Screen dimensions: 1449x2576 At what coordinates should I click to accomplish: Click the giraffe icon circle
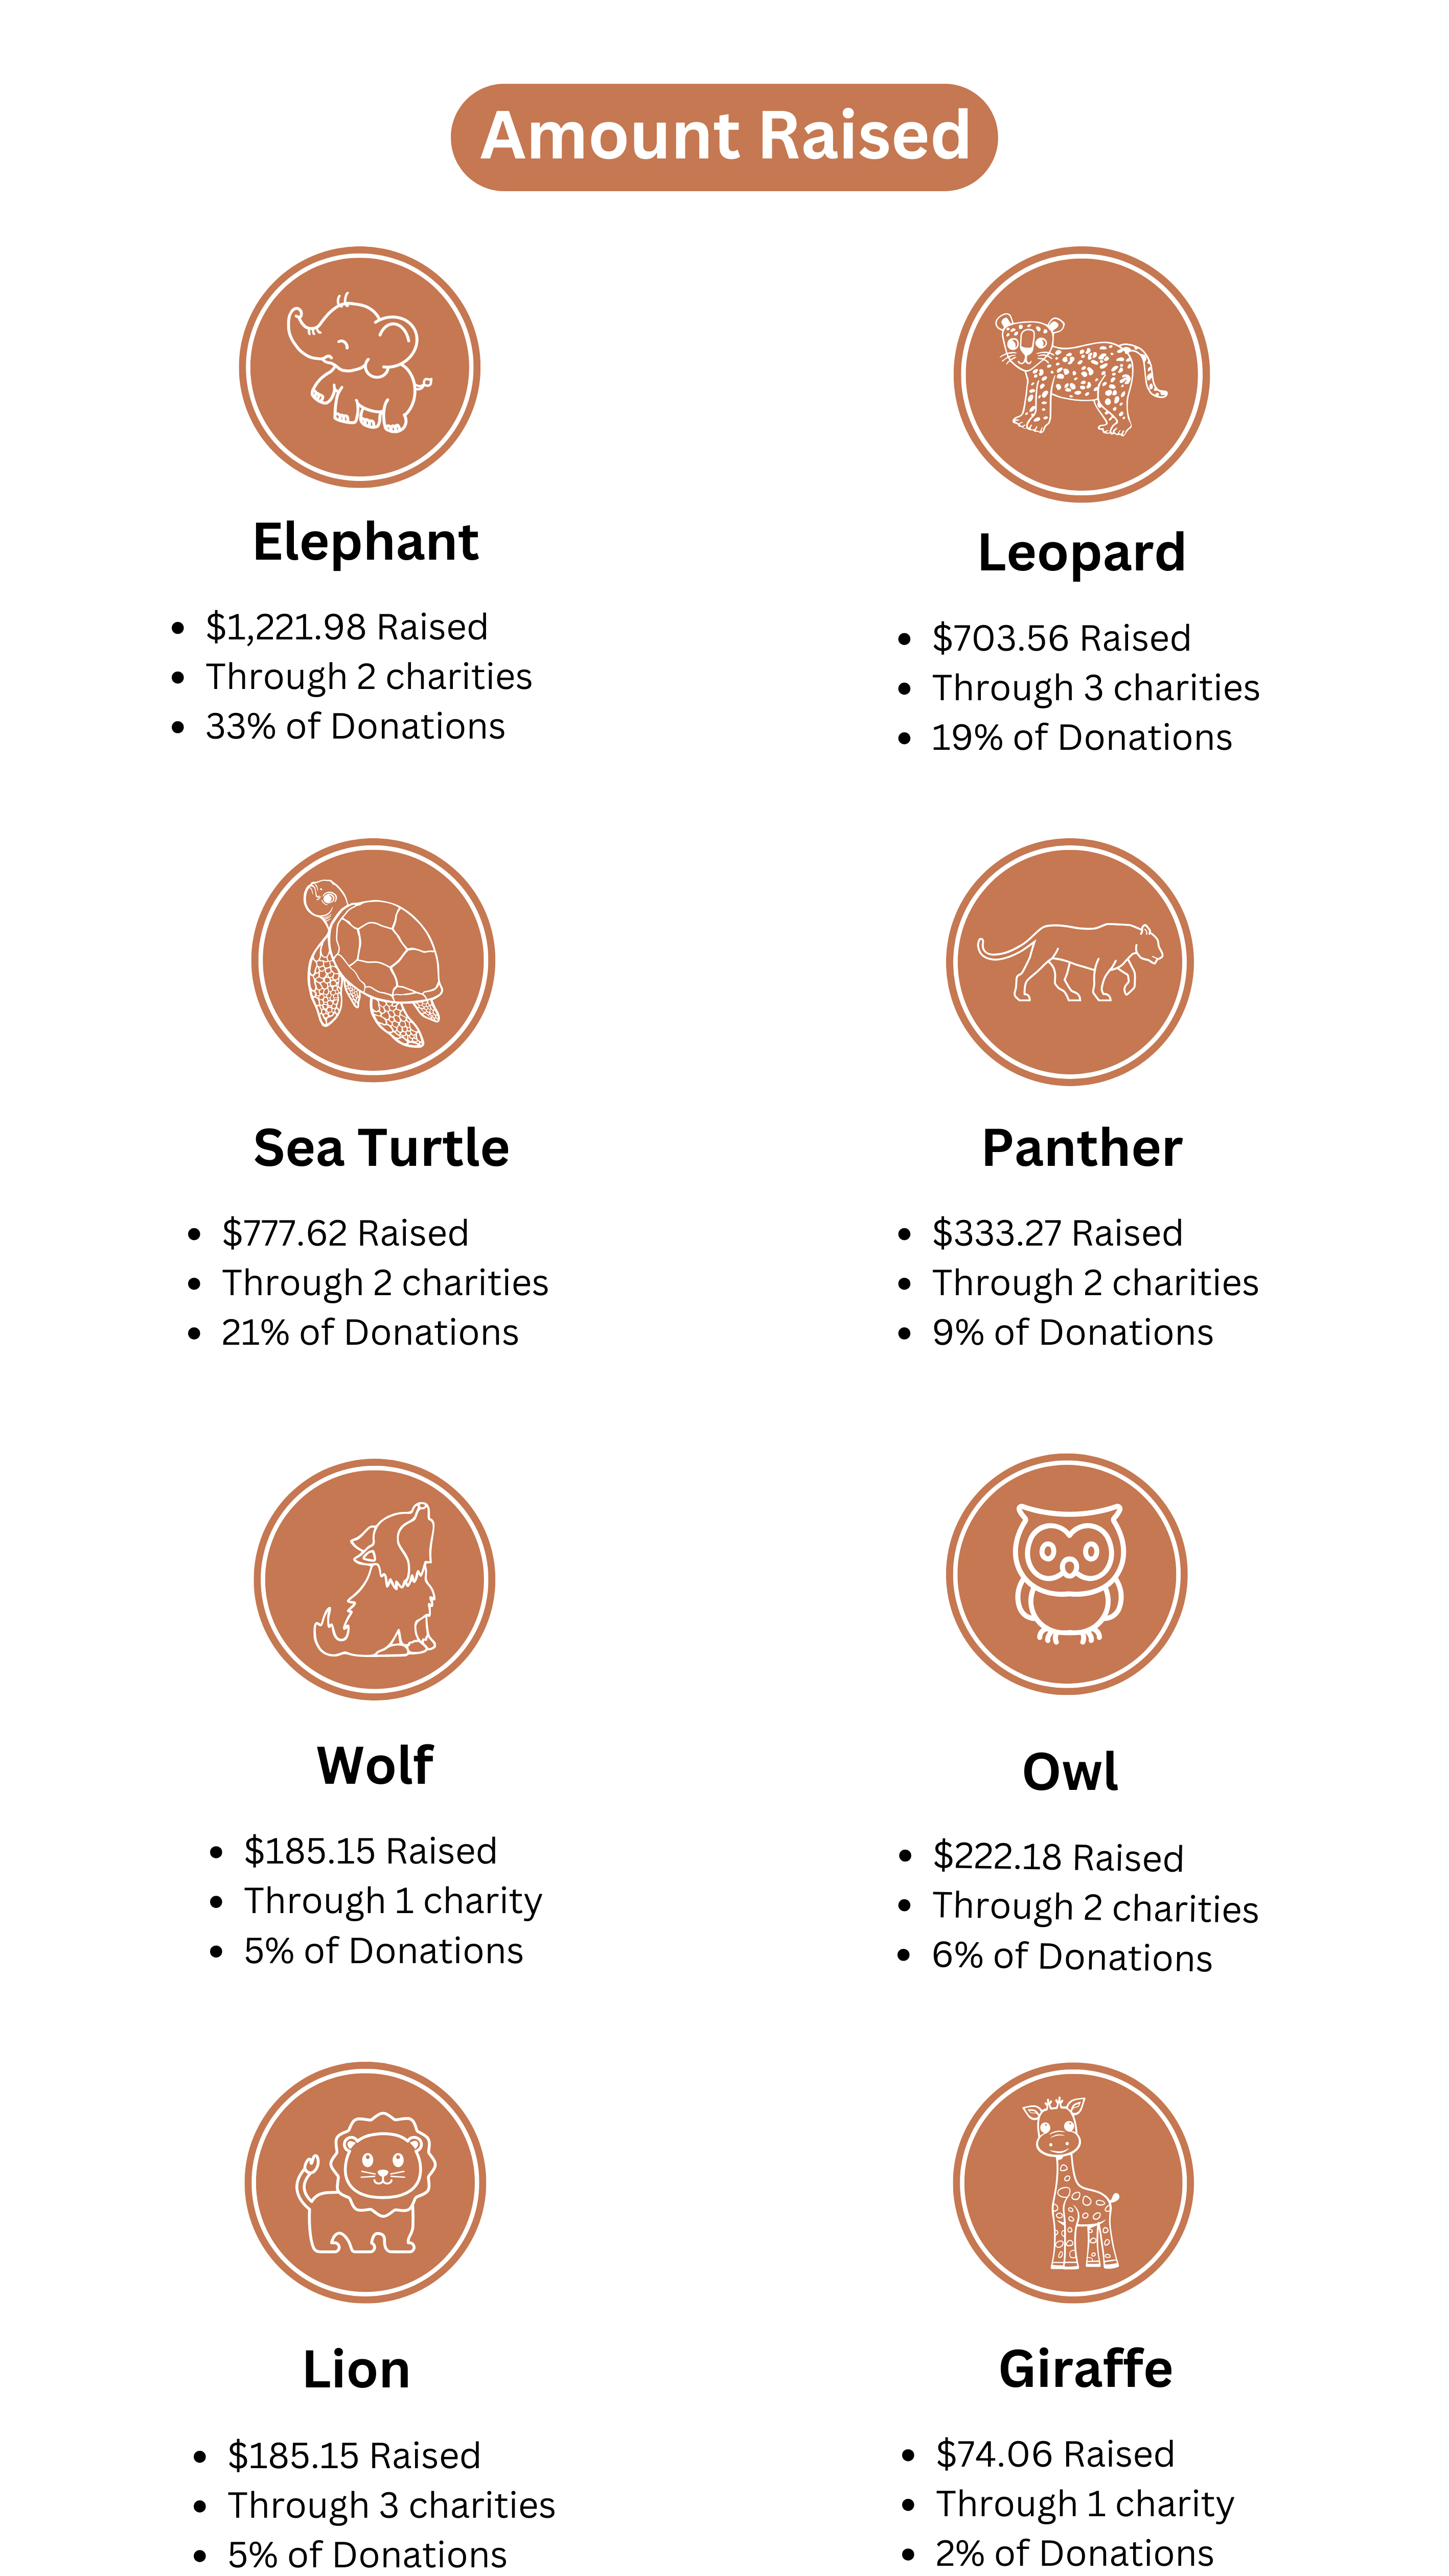1073,2182
